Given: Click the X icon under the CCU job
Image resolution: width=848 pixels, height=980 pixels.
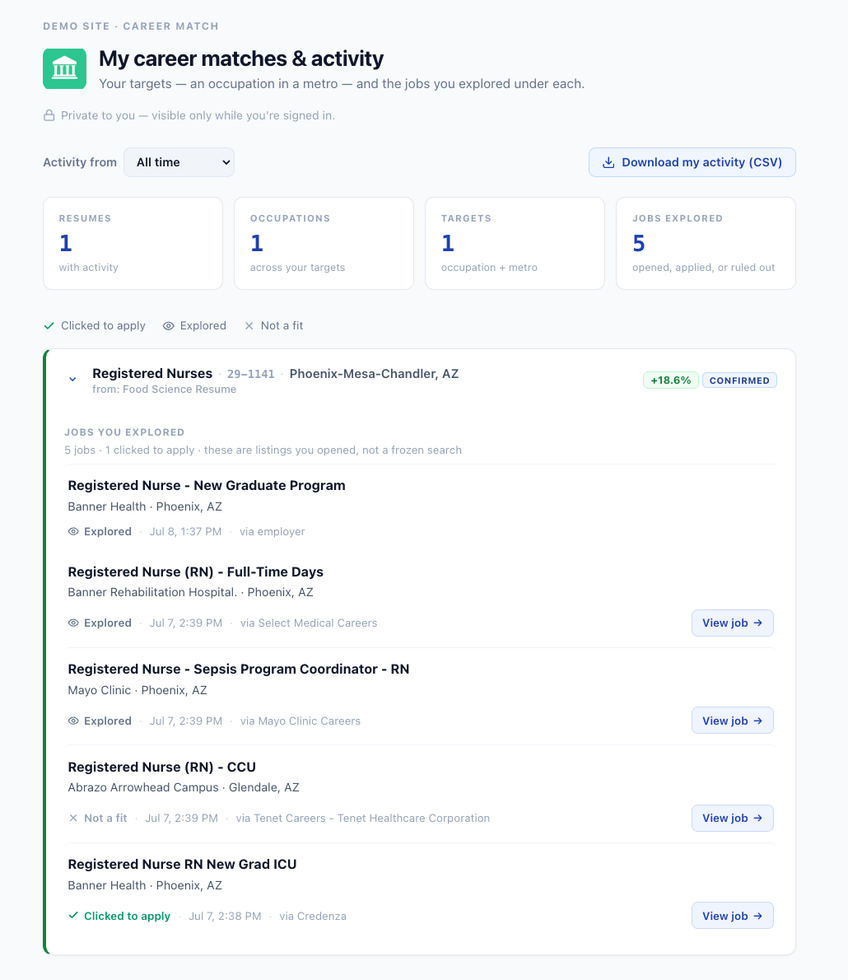Looking at the screenshot, I should [x=73, y=818].
